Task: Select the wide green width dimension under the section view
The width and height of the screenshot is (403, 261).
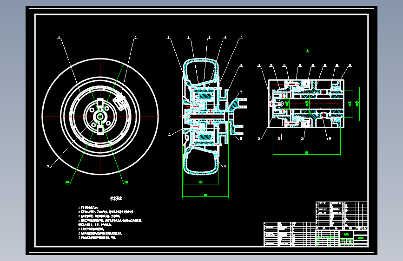Action: 205,196
